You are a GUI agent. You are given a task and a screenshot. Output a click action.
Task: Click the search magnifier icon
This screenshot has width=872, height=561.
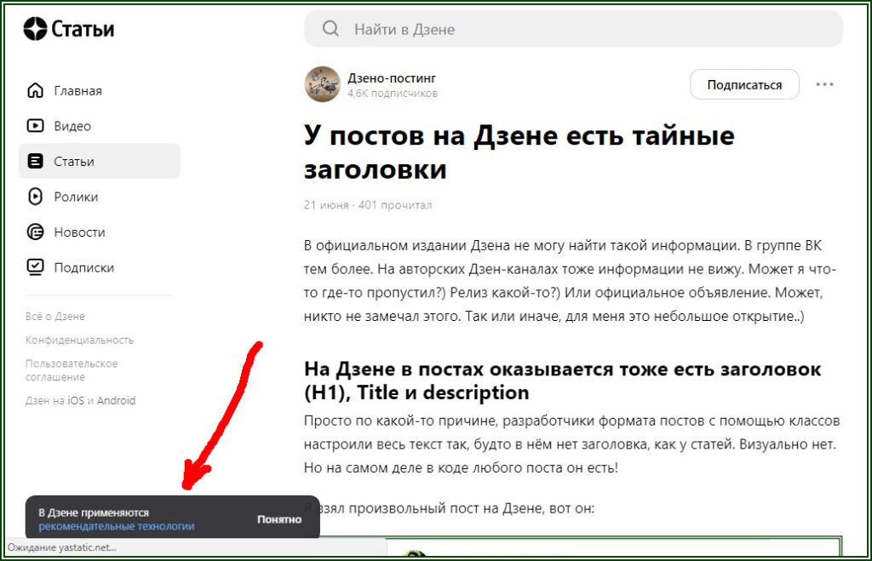pyautogui.click(x=330, y=28)
